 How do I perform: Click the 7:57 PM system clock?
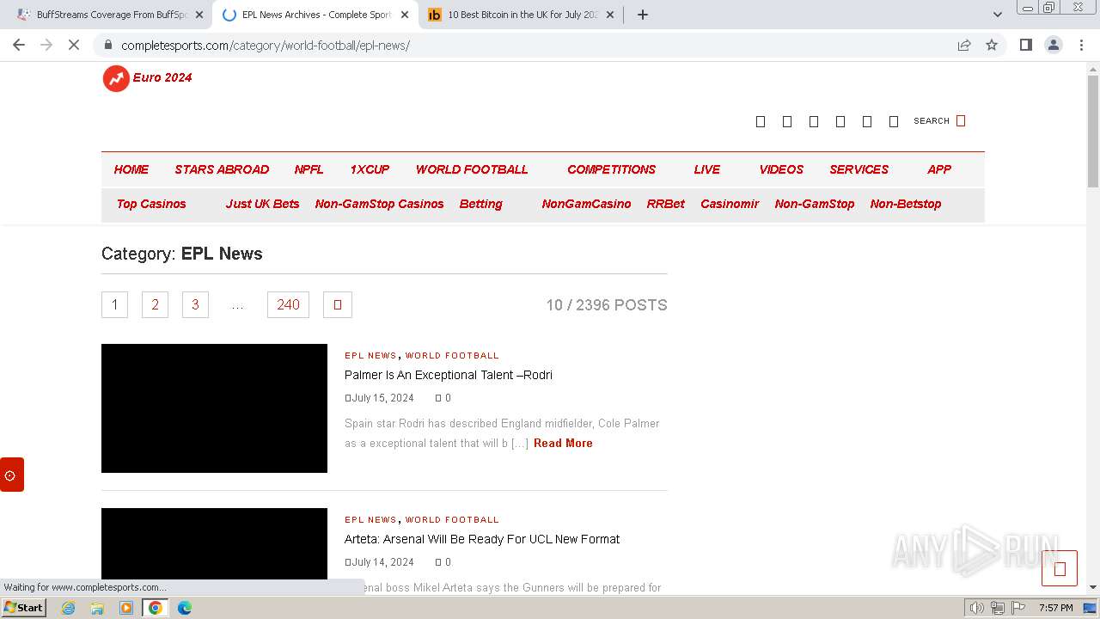click(x=1055, y=608)
